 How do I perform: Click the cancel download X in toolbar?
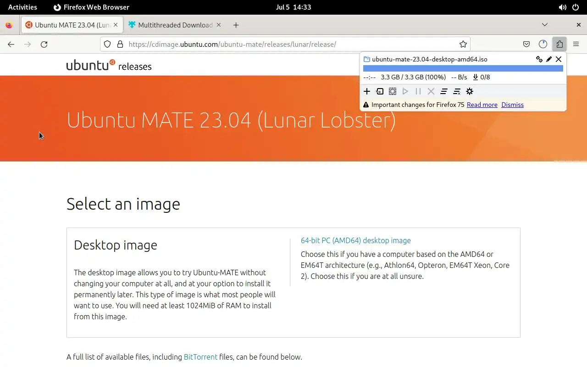(431, 91)
